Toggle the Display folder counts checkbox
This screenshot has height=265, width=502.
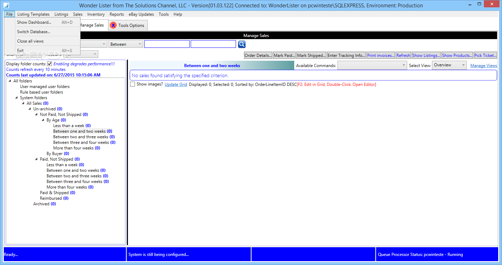[x=50, y=64]
